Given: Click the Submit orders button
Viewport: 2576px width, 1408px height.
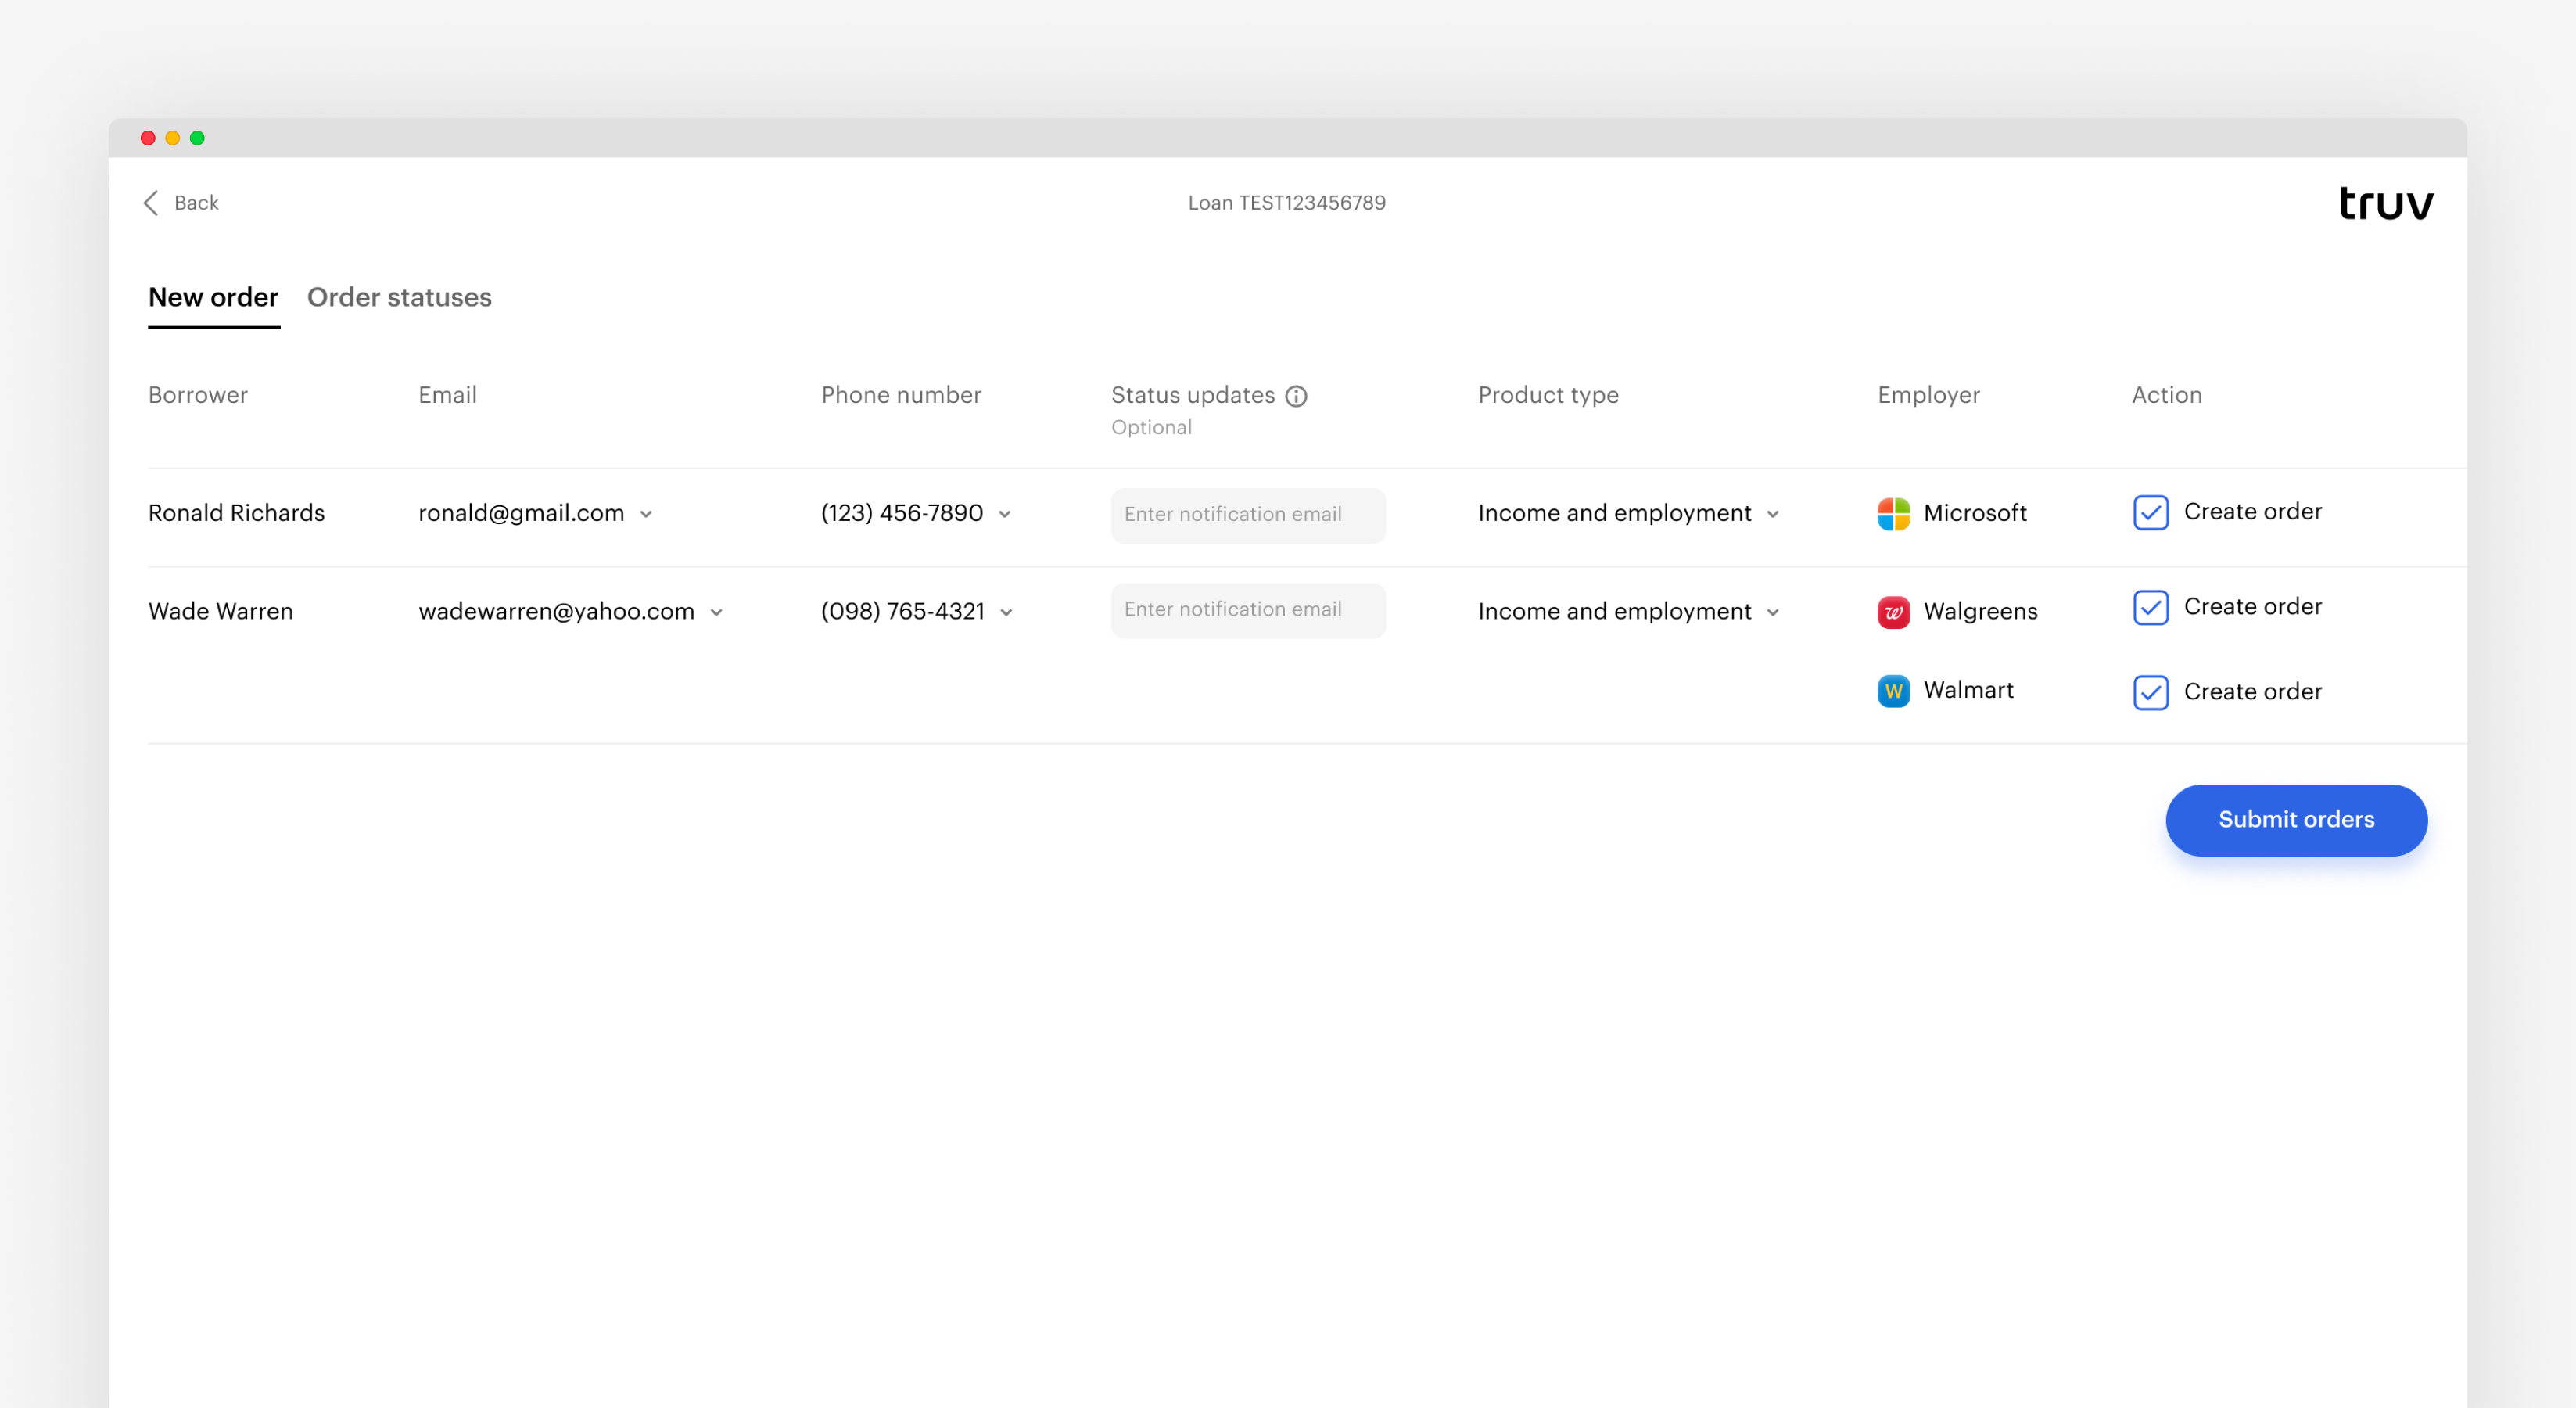Looking at the screenshot, I should click(x=2295, y=820).
